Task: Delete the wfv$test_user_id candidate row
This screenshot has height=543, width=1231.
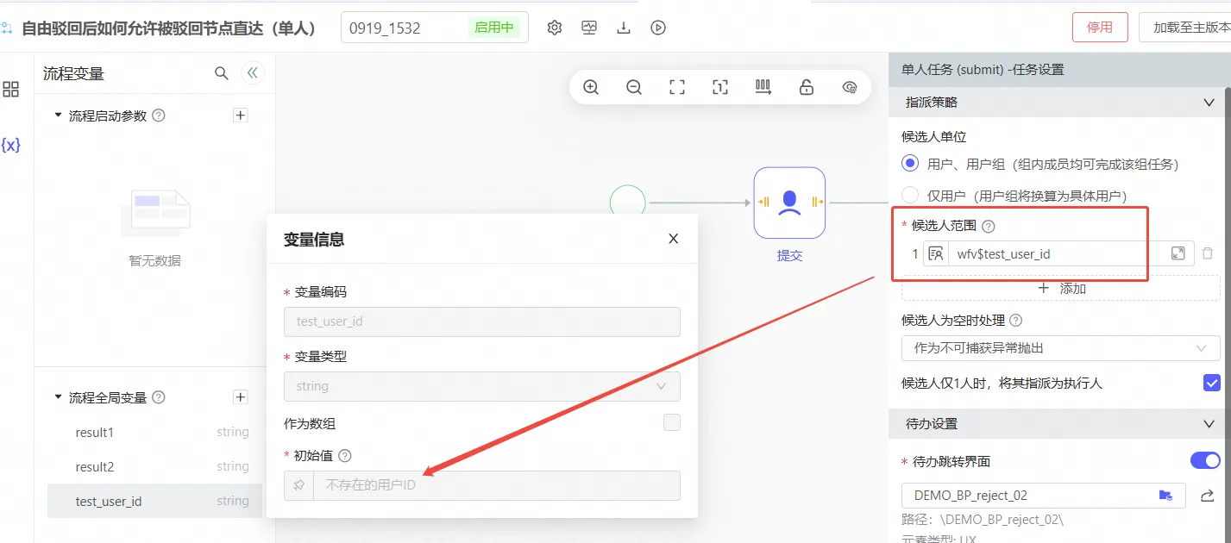Action: coord(1207,253)
